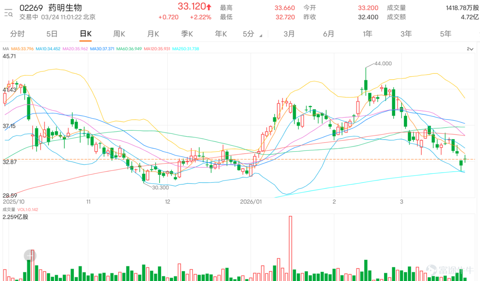Image resolution: width=480 pixels, height=281 pixels.
Task: Click the MA10:34.452 indicator label
Action: coord(48,49)
